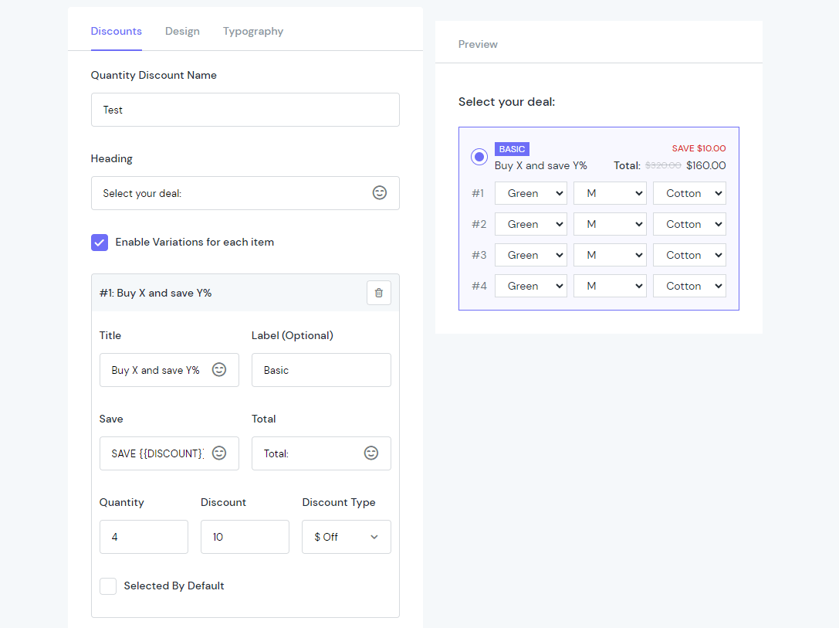Uncheck 'Enable Variations for each item'
Image resolution: width=839 pixels, height=628 pixels.
click(x=99, y=242)
